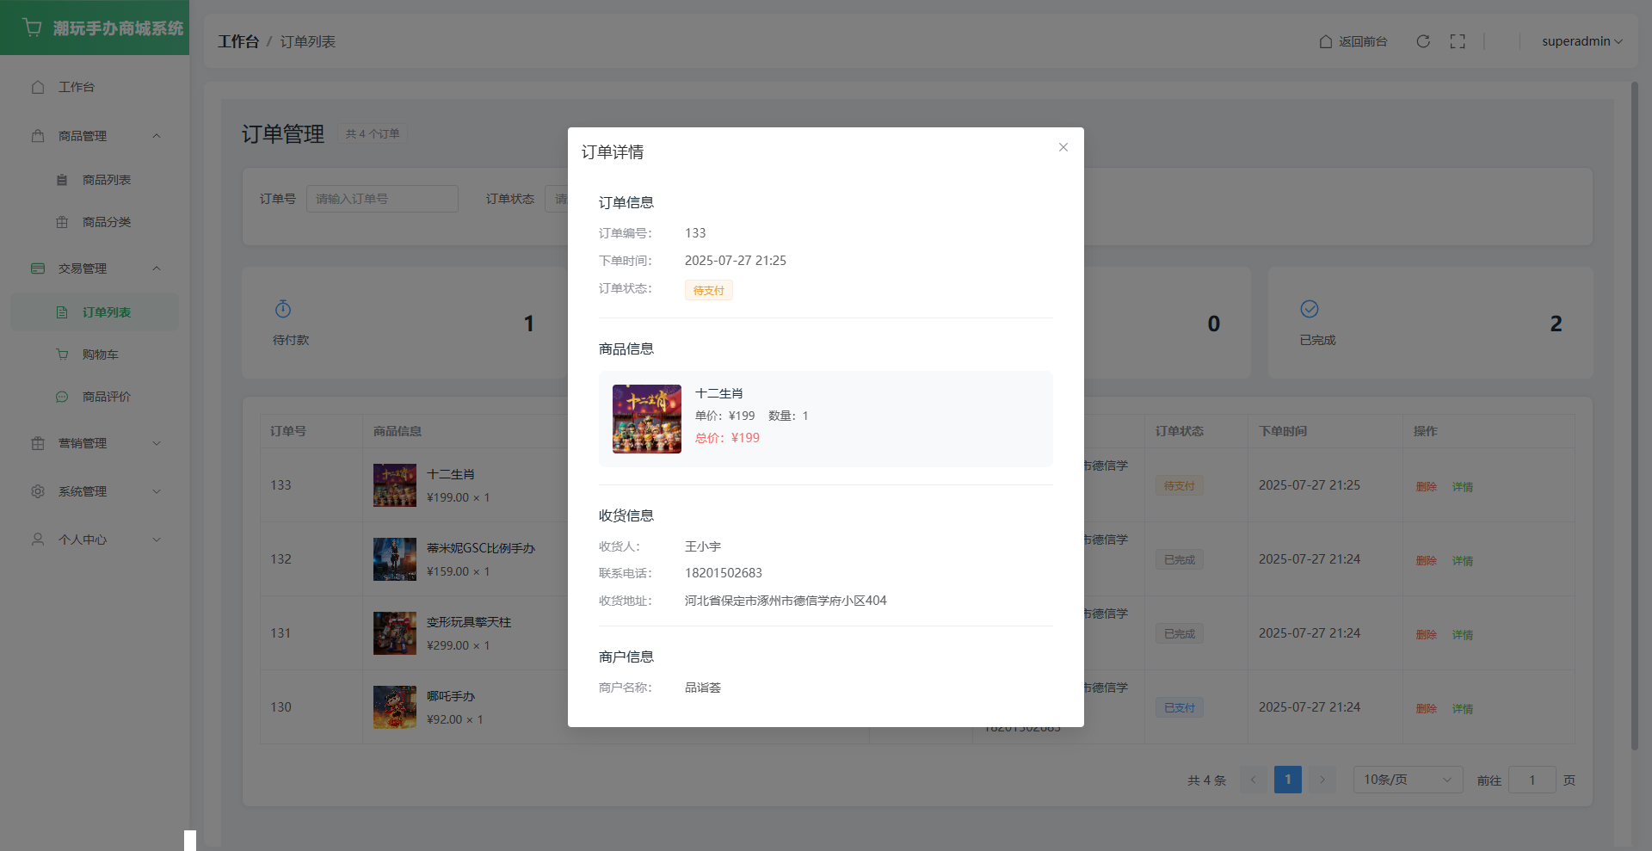Viewport: 1652px width, 851px height.
Task: Close the order details dialog
Action: pyautogui.click(x=1063, y=147)
